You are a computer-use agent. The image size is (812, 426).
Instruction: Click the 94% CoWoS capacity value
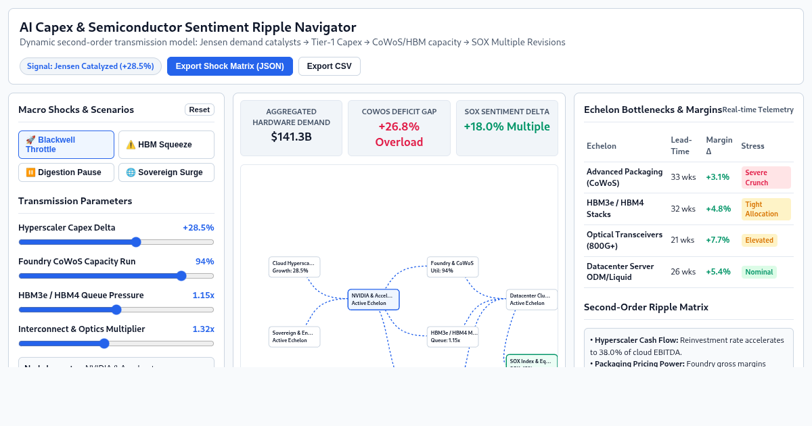click(205, 262)
